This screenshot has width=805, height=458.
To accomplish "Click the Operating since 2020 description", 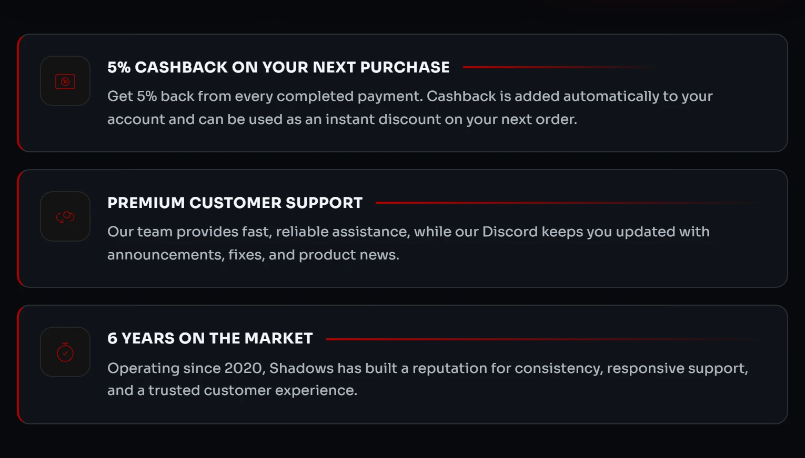I will coord(427,379).
